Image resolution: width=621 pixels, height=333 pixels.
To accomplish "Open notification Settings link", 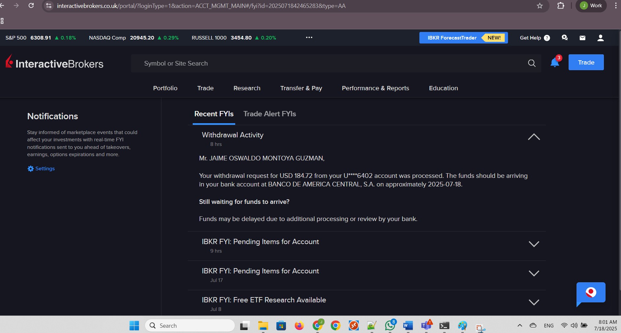I will (45, 169).
